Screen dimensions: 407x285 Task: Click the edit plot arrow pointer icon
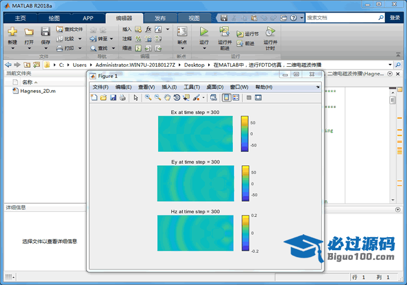point(135,97)
